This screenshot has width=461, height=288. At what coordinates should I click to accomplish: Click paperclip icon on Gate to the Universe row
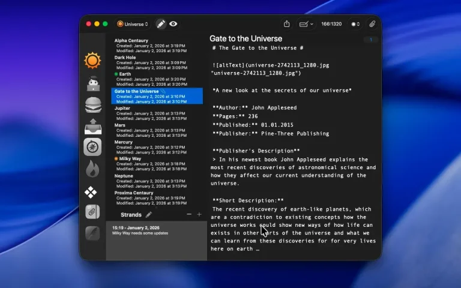coord(163,91)
